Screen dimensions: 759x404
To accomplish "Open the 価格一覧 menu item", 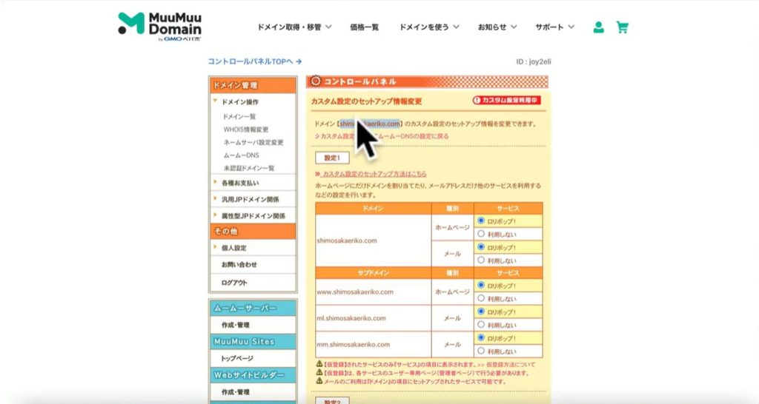I will 364,27.
